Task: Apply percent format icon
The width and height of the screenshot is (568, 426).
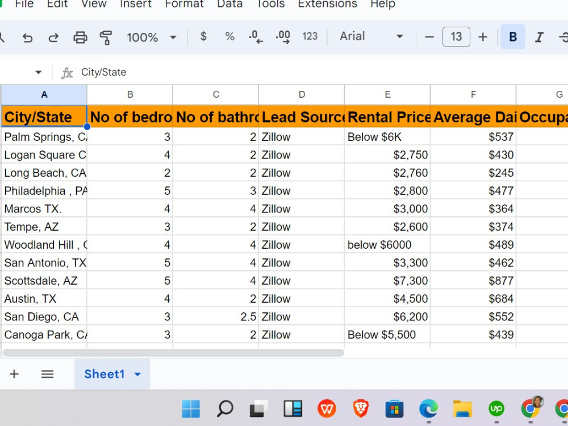Action: pos(229,36)
